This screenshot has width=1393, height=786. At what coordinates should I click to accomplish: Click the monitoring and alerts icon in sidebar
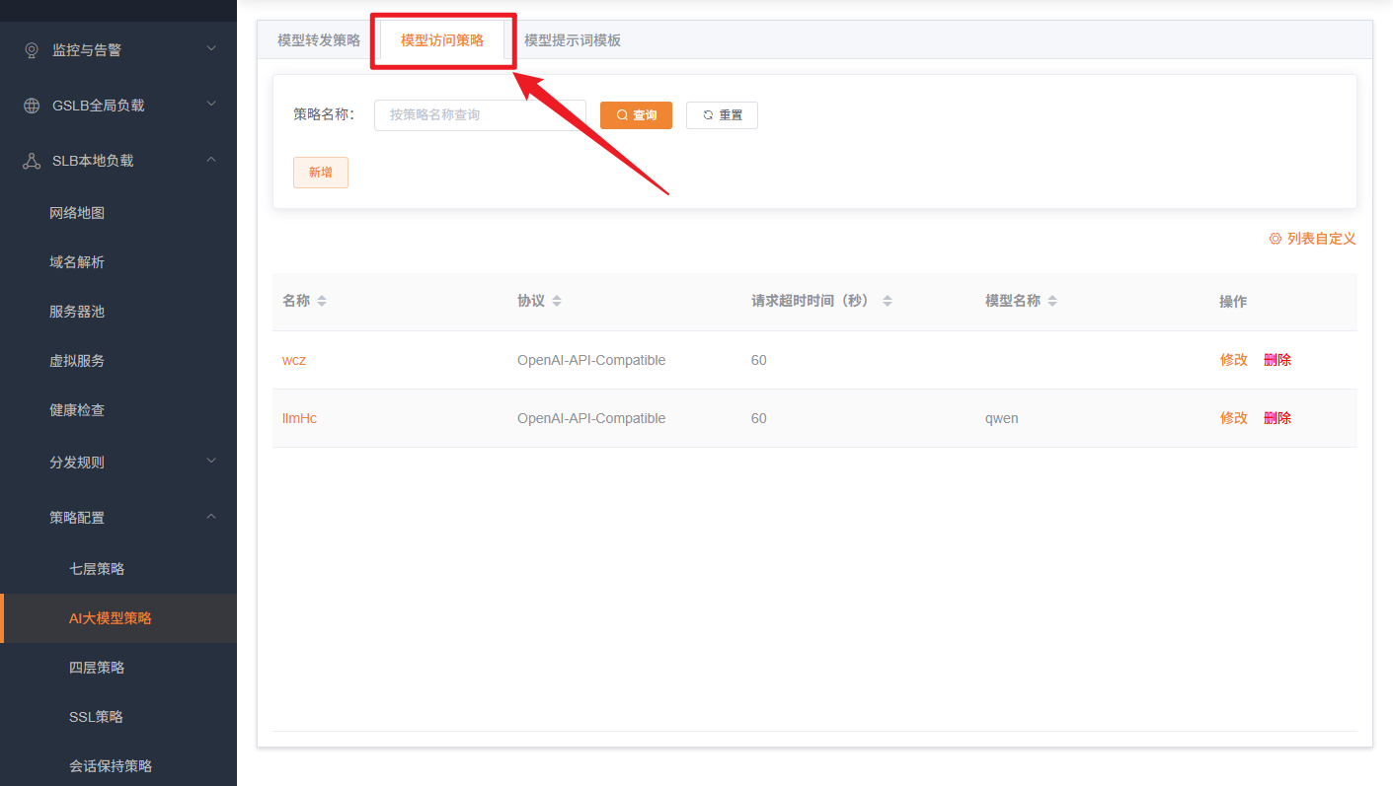32,50
